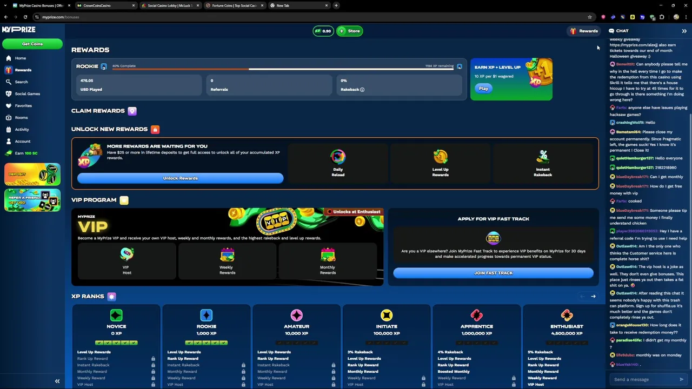Viewport: 692px width, 389px height.
Task: Click next arrow in XP Ranks carousel
Action: [593, 296]
